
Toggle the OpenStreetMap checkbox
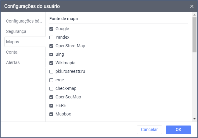point(51,46)
